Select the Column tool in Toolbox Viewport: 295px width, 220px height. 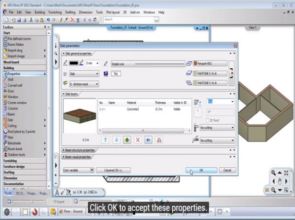(x=13, y=108)
